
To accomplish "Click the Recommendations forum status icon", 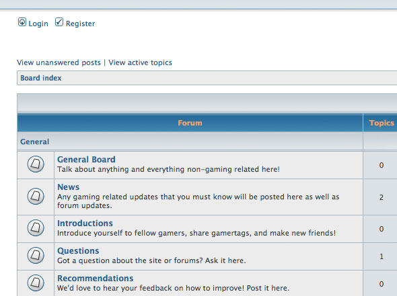I will (x=36, y=283).
